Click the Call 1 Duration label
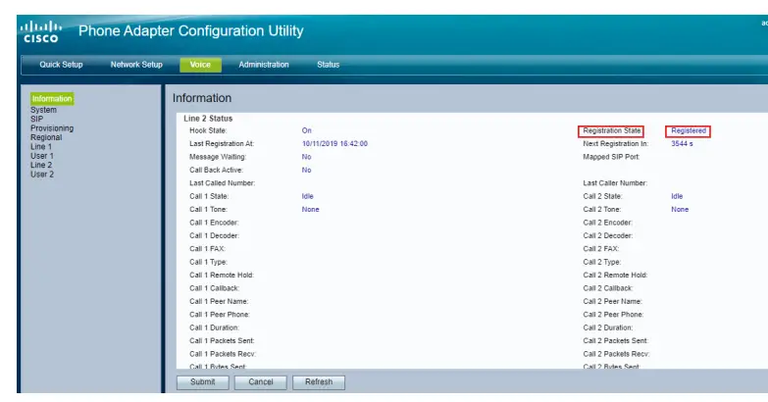Screen dimensions: 768x402 (215, 327)
